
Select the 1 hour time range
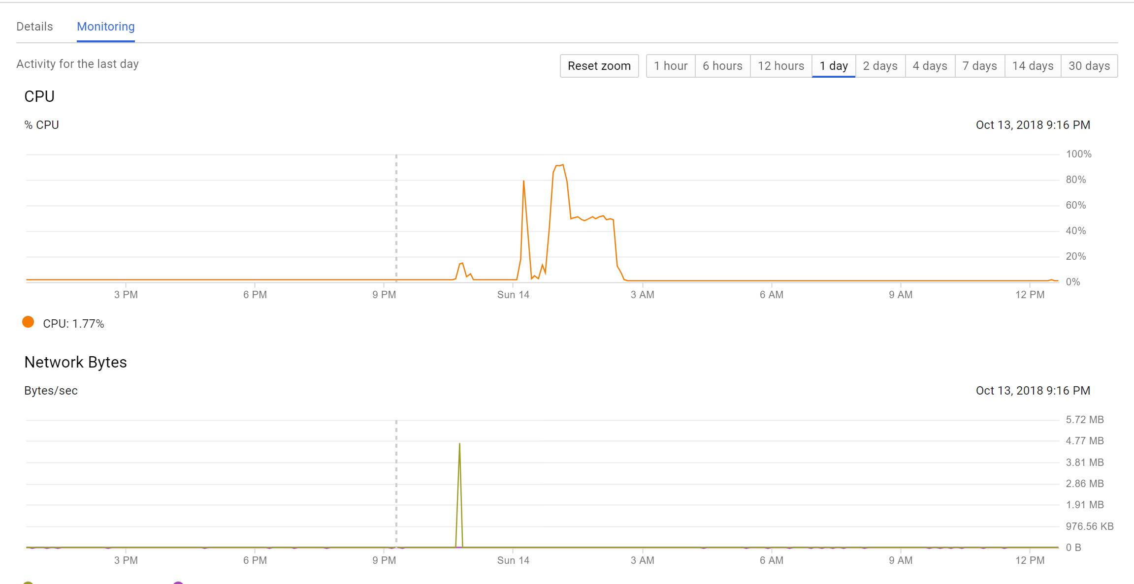pyautogui.click(x=670, y=66)
